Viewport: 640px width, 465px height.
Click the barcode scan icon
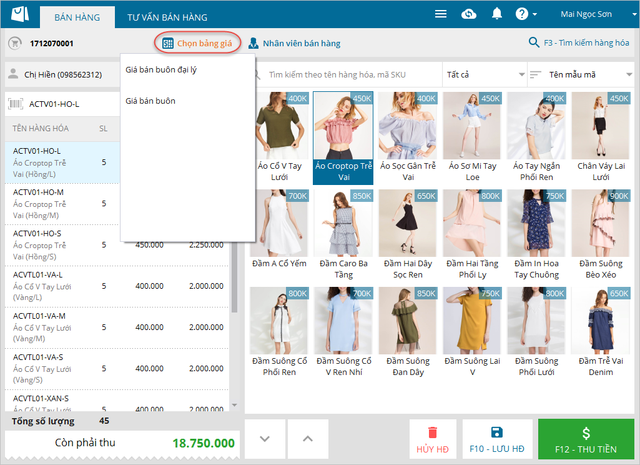coord(16,104)
